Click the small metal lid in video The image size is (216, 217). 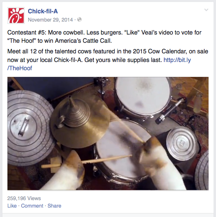[x=182, y=144]
